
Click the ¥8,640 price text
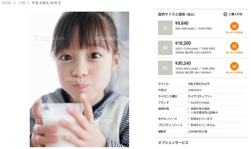182,23
